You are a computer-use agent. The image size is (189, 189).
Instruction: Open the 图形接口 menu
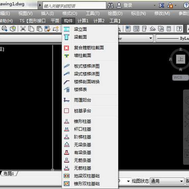click(37, 21)
